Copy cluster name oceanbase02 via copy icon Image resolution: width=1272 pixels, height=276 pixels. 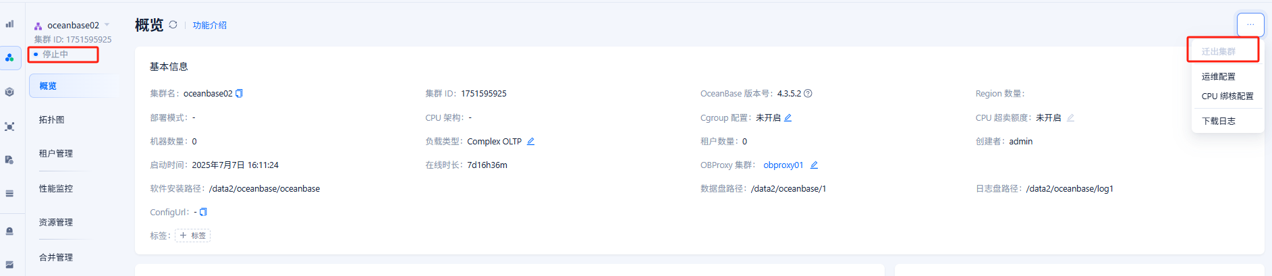(239, 94)
